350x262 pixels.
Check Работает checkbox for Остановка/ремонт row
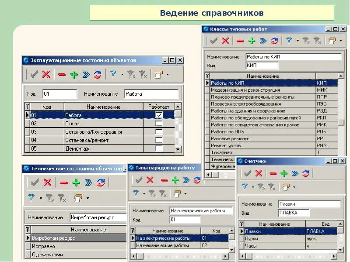pos(159,140)
